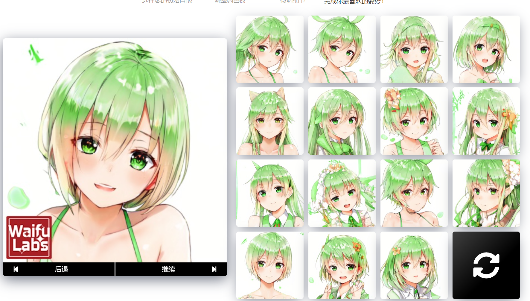Select smiling portrait with green headband, top-right
Screen dimensions: 530x301
click(x=486, y=49)
